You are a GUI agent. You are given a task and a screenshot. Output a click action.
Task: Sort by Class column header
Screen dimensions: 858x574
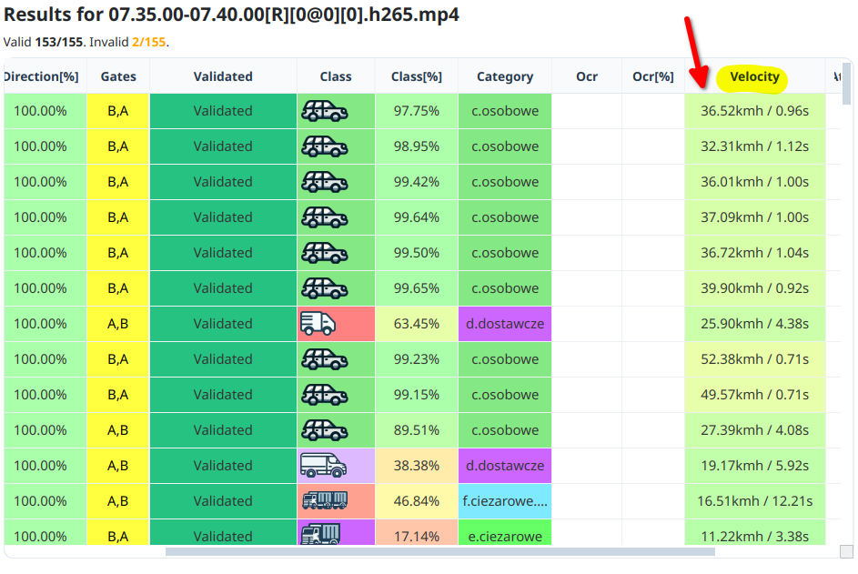point(336,76)
